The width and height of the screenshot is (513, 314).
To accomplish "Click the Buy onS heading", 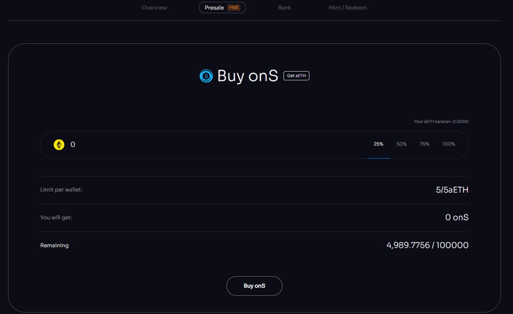I will point(247,76).
